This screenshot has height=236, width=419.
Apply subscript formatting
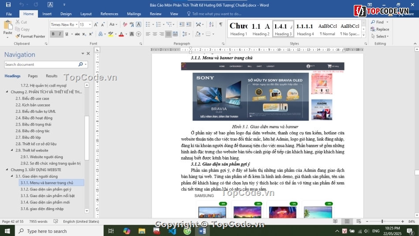point(84,34)
